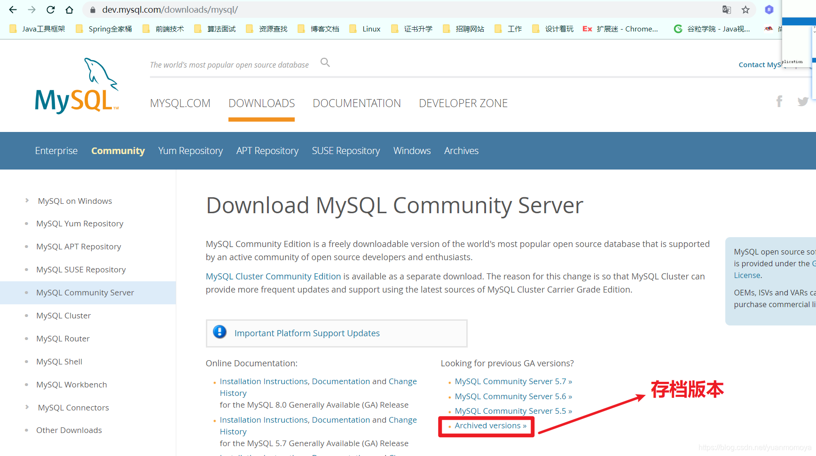This screenshot has width=816, height=456.
Task: Open the License link in side box
Action: click(747, 275)
